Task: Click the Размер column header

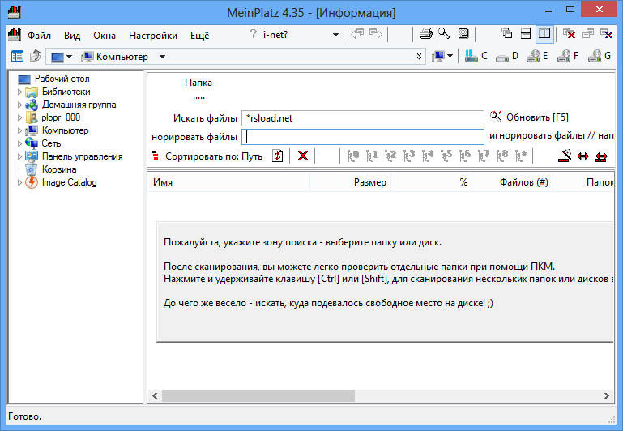Action: point(350,182)
